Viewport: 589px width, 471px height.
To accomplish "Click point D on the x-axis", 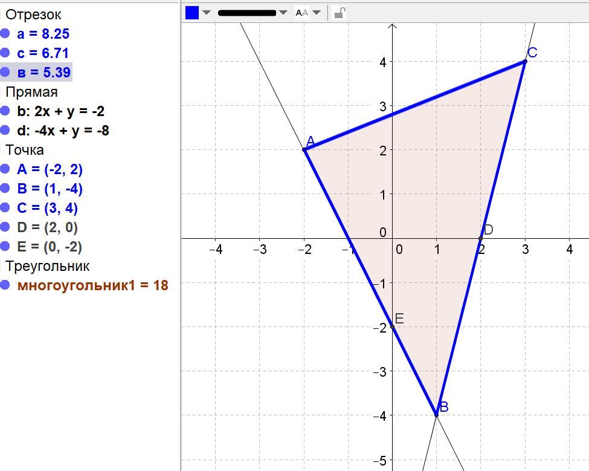I will pyautogui.click(x=481, y=238).
